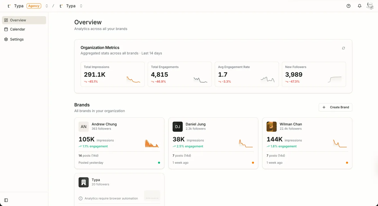Click the New Followers sparkline chart

pyautogui.click(x=335, y=79)
